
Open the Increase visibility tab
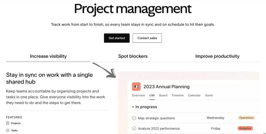(48, 56)
